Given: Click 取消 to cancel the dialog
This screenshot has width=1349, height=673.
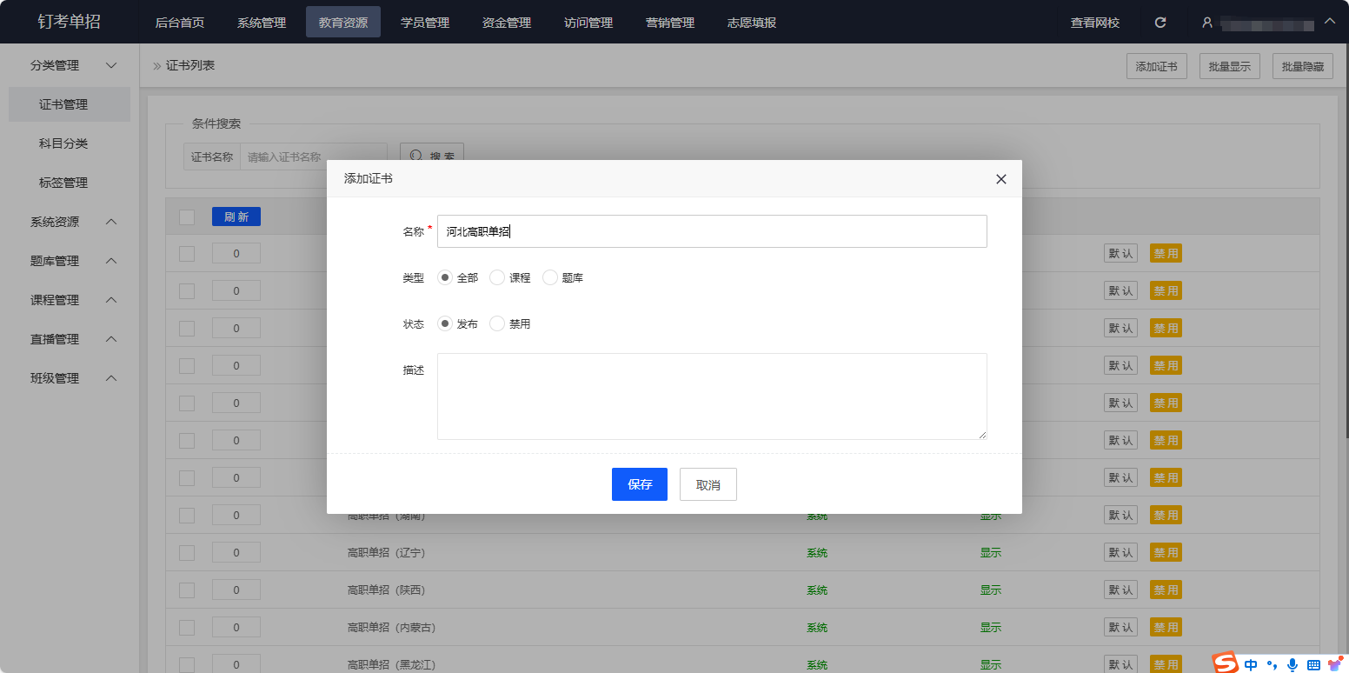Looking at the screenshot, I should [x=708, y=484].
